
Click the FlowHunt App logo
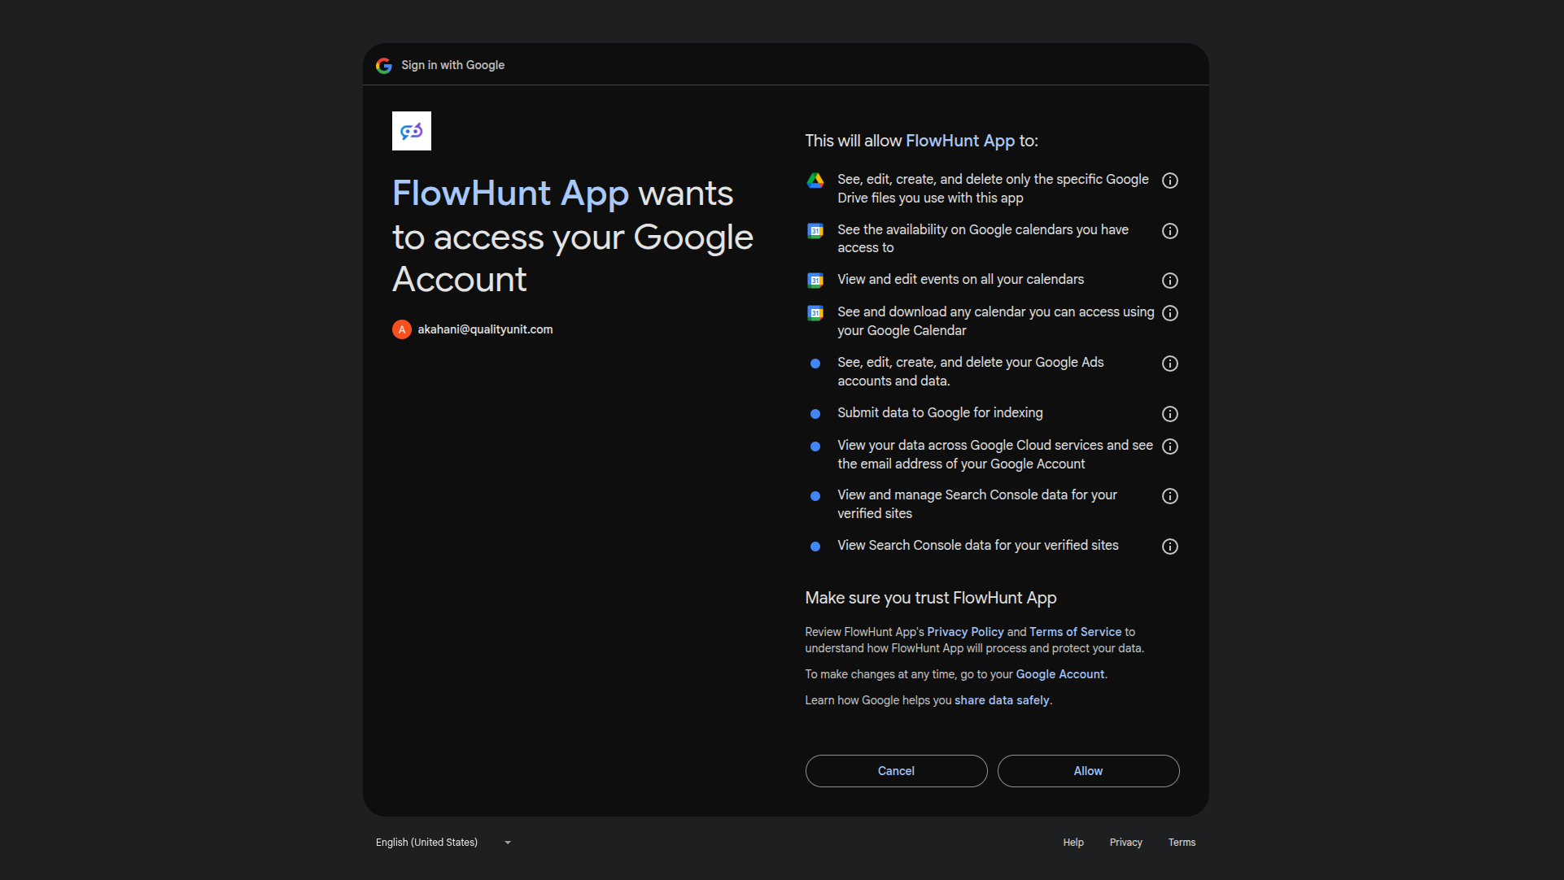(x=411, y=130)
